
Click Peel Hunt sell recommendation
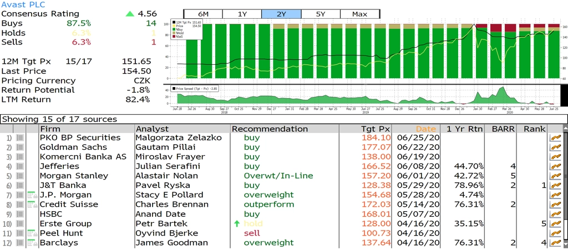point(252,233)
